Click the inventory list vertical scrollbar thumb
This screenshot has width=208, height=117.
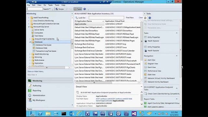142,41
